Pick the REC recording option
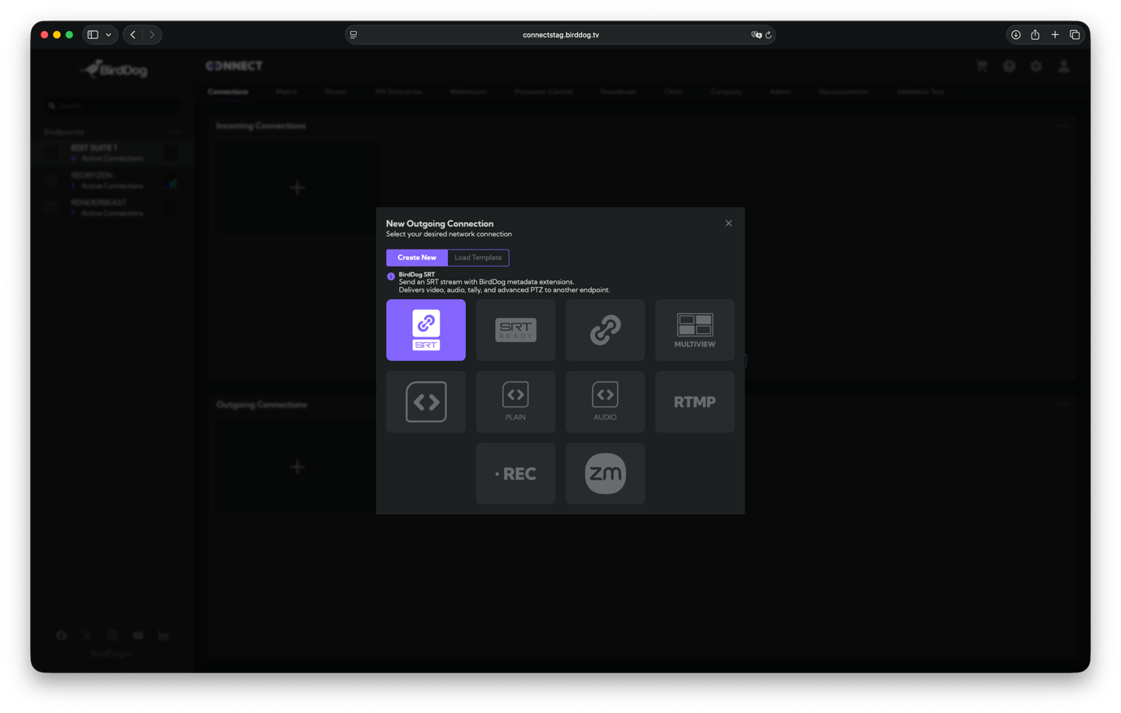The image size is (1121, 713). [x=515, y=473]
